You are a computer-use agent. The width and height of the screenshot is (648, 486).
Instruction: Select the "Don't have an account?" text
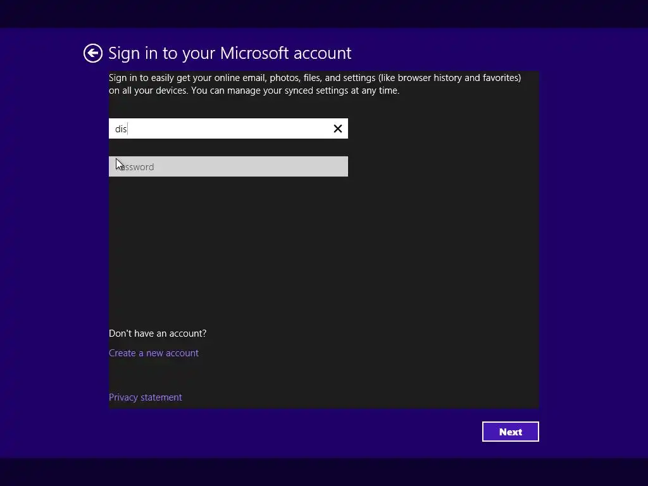point(158,333)
